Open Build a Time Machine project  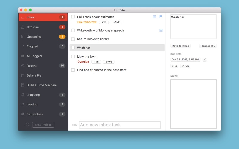[43, 85]
